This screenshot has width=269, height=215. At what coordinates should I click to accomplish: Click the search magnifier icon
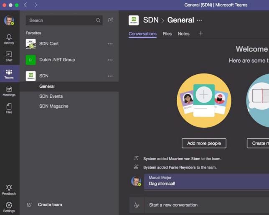pyautogui.click(x=98, y=20)
